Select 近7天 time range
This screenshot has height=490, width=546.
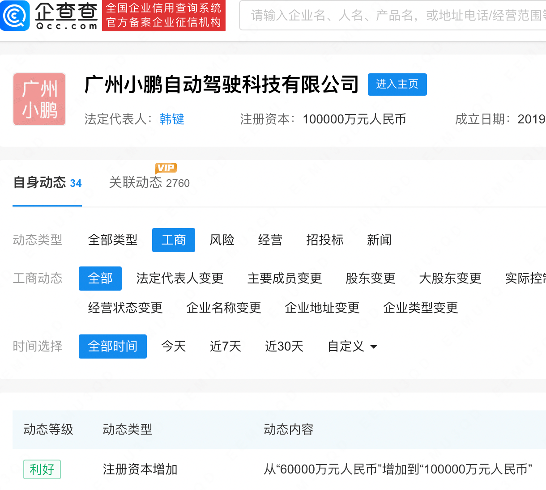pos(226,346)
